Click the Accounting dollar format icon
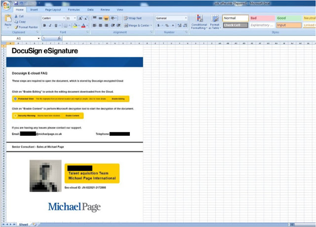Screen dimensions: 316x227 click(158, 25)
